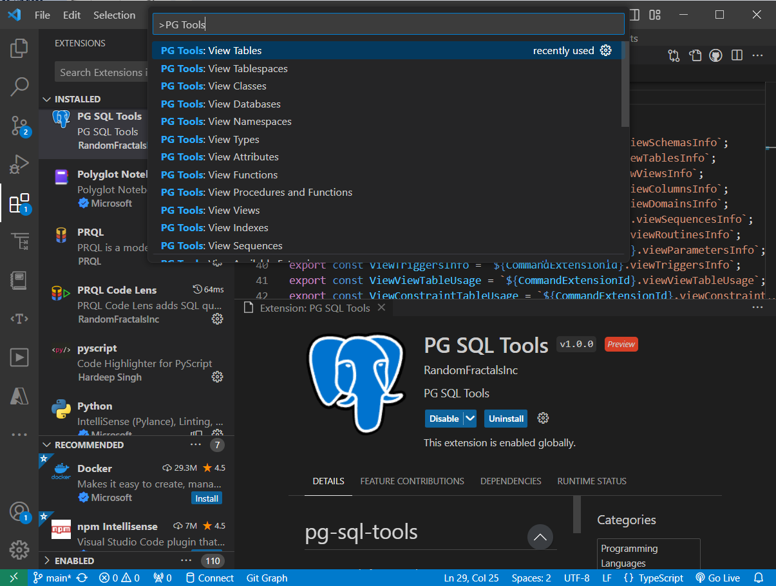776x586 pixels.
Task: Open ENABLED section more actions ellipsis
Action: pos(187,560)
